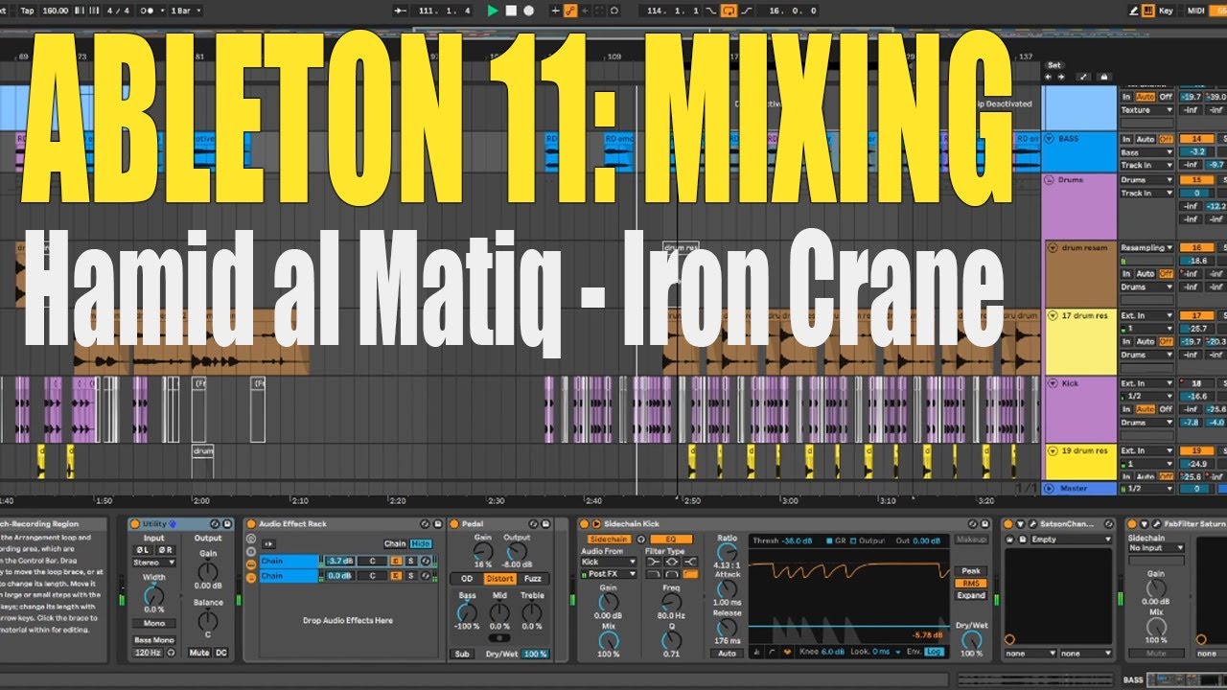Click Utility Width knob
Image resolution: width=1227 pixels, height=690 pixels.
153,595
